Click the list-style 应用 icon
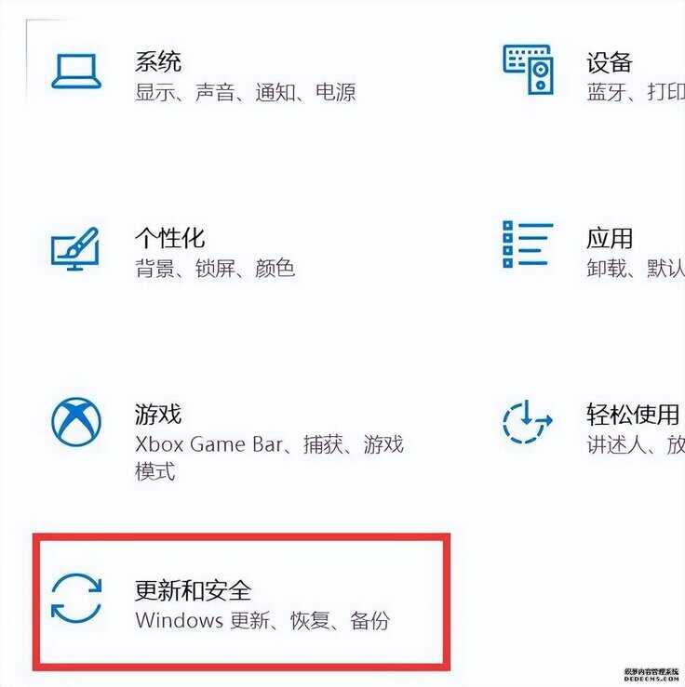 528,244
